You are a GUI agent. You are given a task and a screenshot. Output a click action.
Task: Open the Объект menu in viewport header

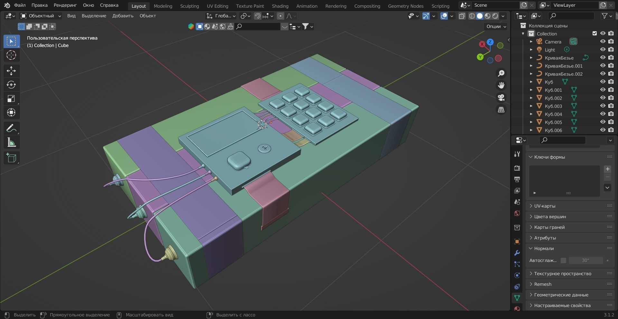coord(148,16)
